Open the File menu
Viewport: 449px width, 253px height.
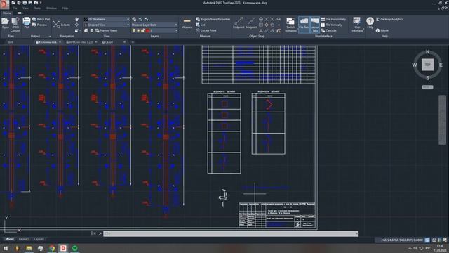coord(15,8)
